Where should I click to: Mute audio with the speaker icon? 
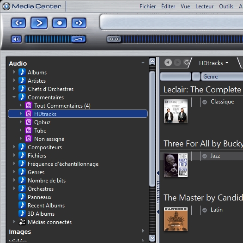point(16,39)
